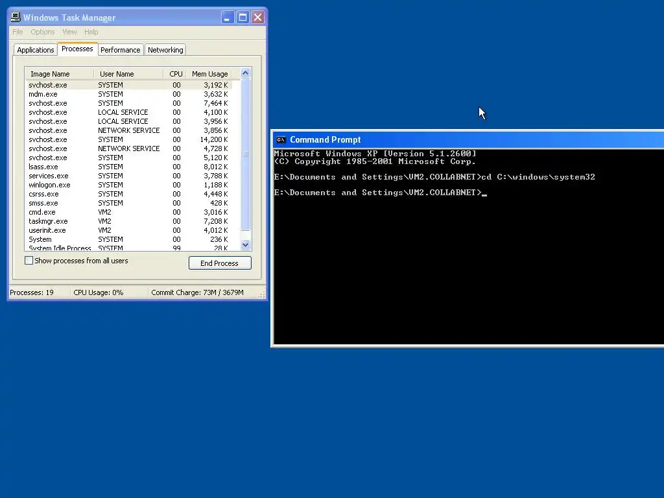
Task: Click the cd C:\windows\system32 command line
Action: tap(434, 177)
